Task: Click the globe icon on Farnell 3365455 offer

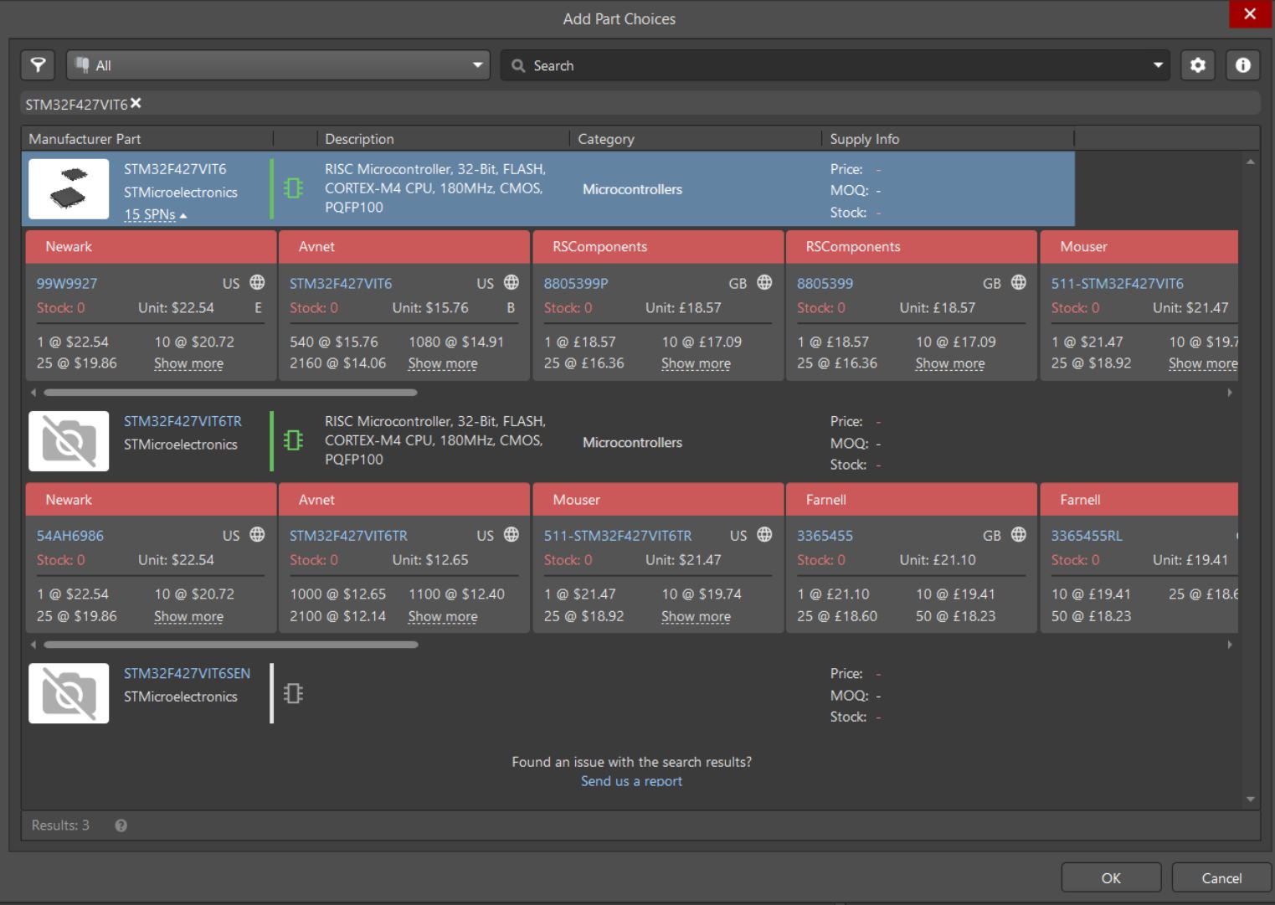Action: [1018, 535]
